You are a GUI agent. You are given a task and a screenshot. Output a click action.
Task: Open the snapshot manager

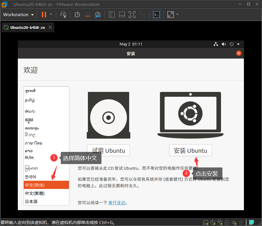tap(98, 14)
